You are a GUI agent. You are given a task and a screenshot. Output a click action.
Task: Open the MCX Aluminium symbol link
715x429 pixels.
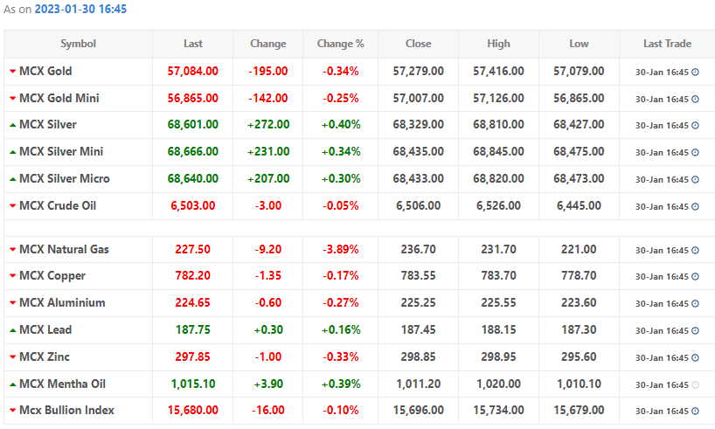(62, 302)
